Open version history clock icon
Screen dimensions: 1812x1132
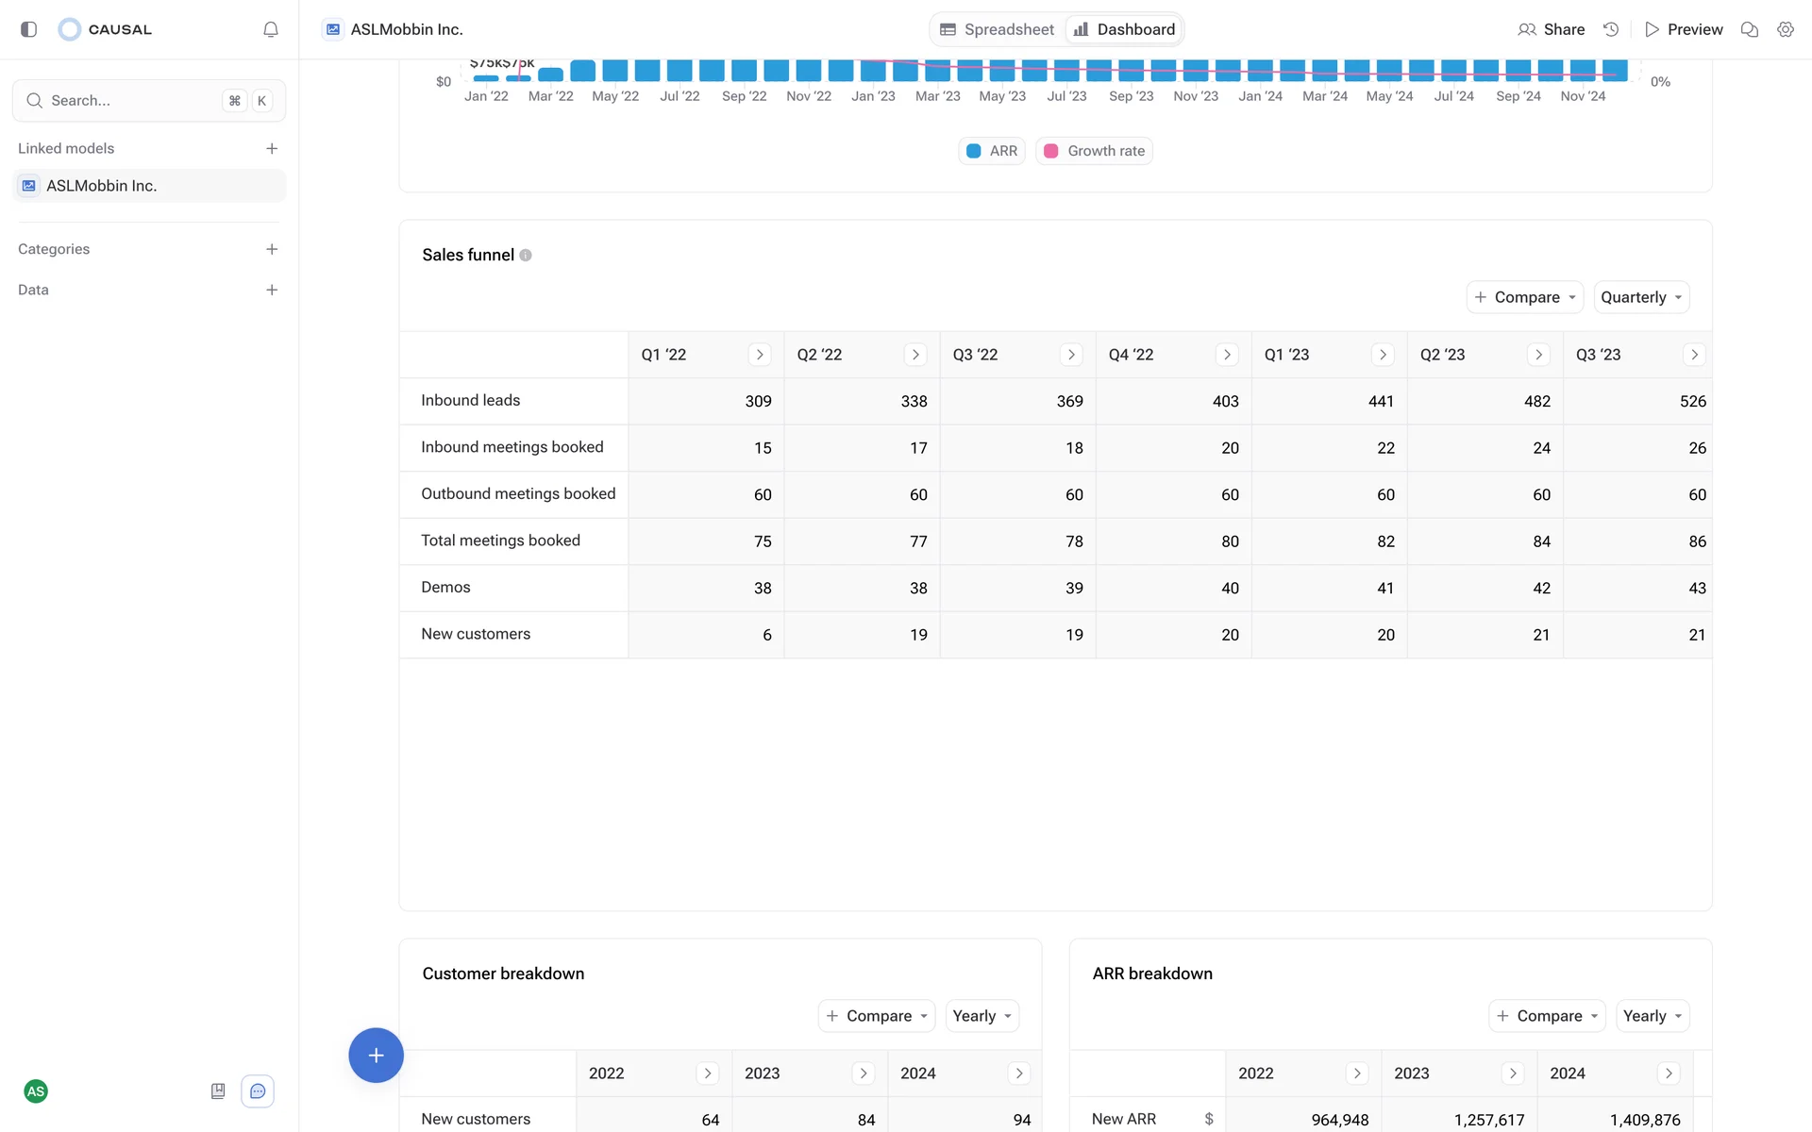(x=1611, y=29)
